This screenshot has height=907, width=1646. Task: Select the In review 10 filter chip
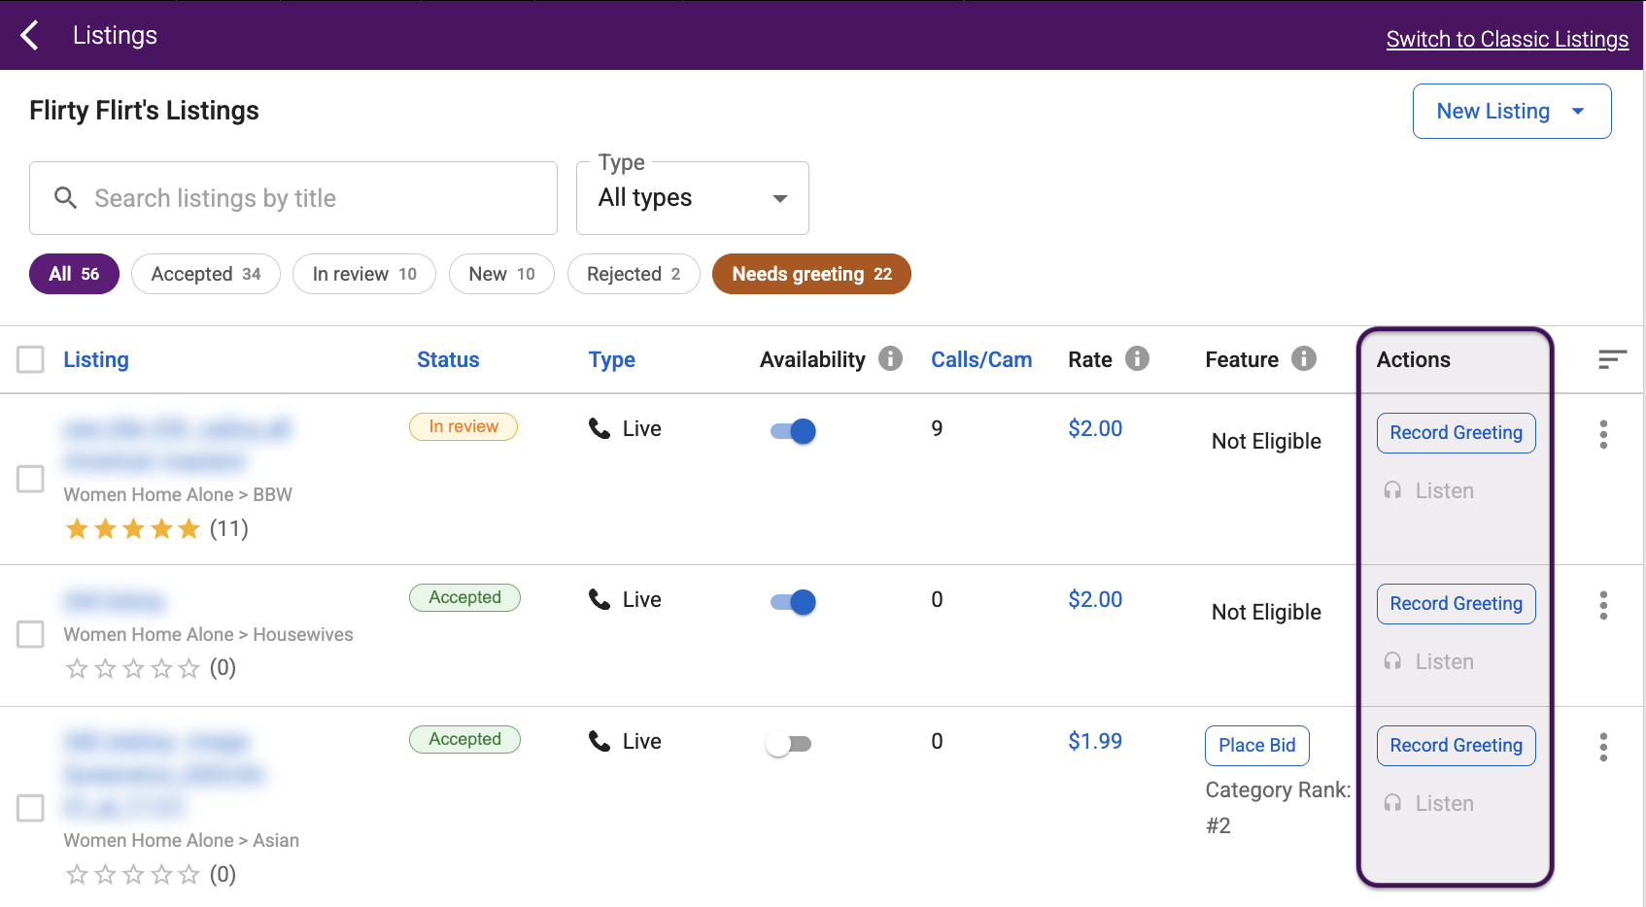(x=364, y=274)
